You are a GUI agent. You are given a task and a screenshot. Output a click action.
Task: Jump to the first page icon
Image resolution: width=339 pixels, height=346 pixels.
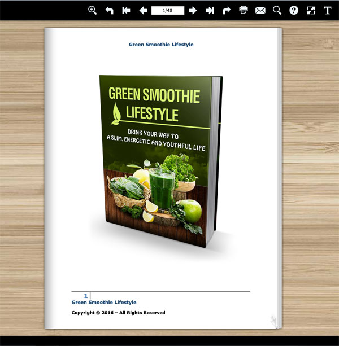[x=126, y=10]
